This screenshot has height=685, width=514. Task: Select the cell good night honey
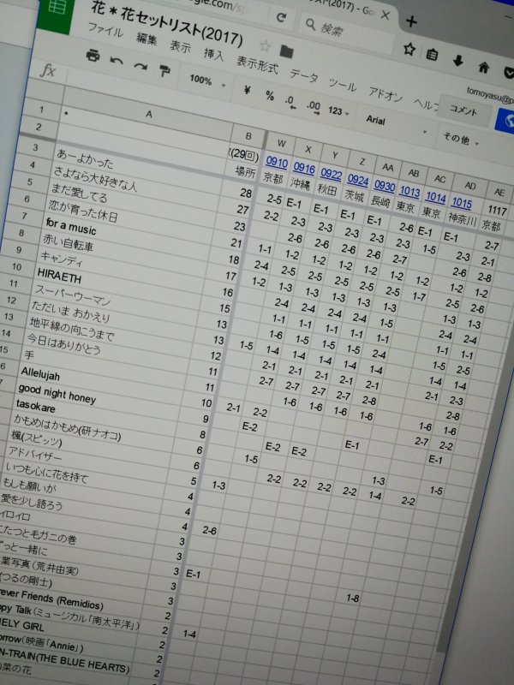pos(57,394)
